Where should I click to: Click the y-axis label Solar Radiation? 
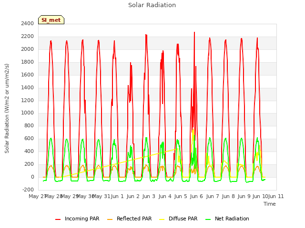(x=7, y=108)
